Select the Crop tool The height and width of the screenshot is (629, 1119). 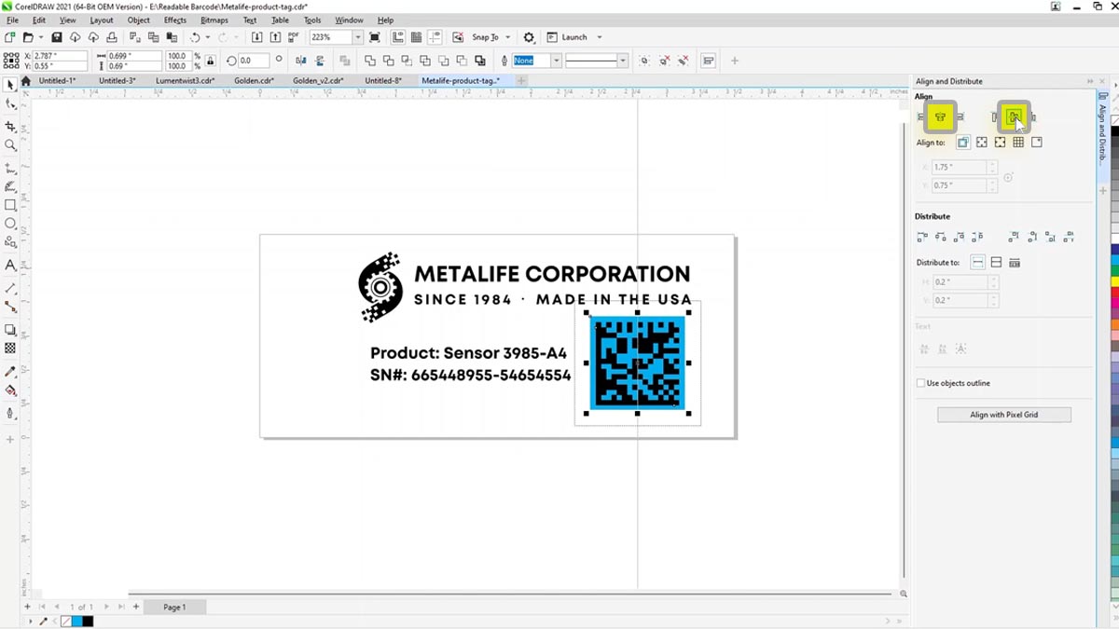10,127
